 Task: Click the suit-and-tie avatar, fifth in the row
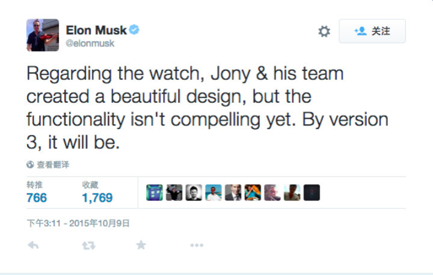(x=233, y=193)
